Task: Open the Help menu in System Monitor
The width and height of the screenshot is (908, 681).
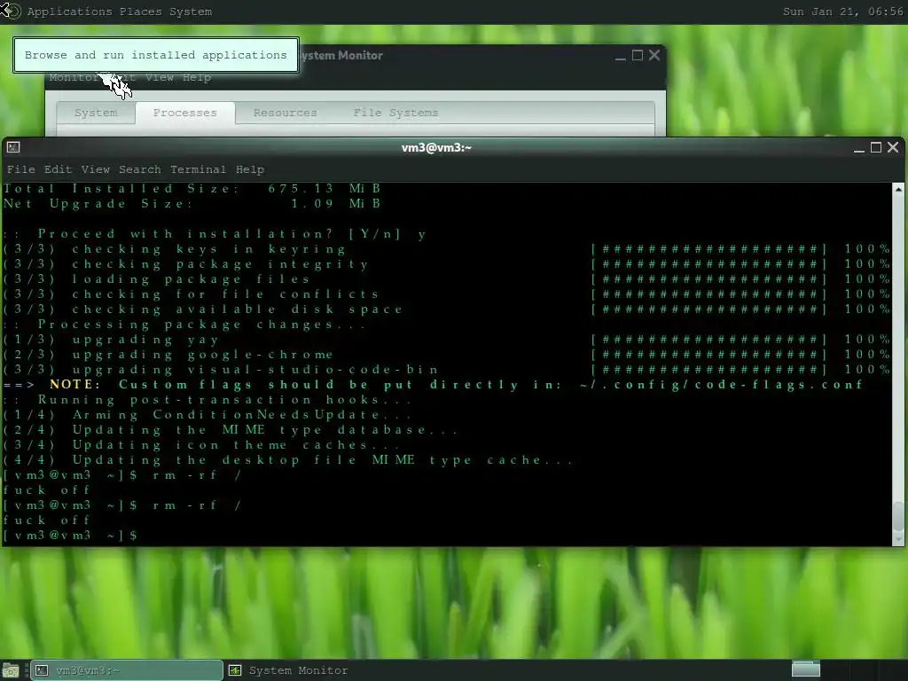Action: coord(197,78)
